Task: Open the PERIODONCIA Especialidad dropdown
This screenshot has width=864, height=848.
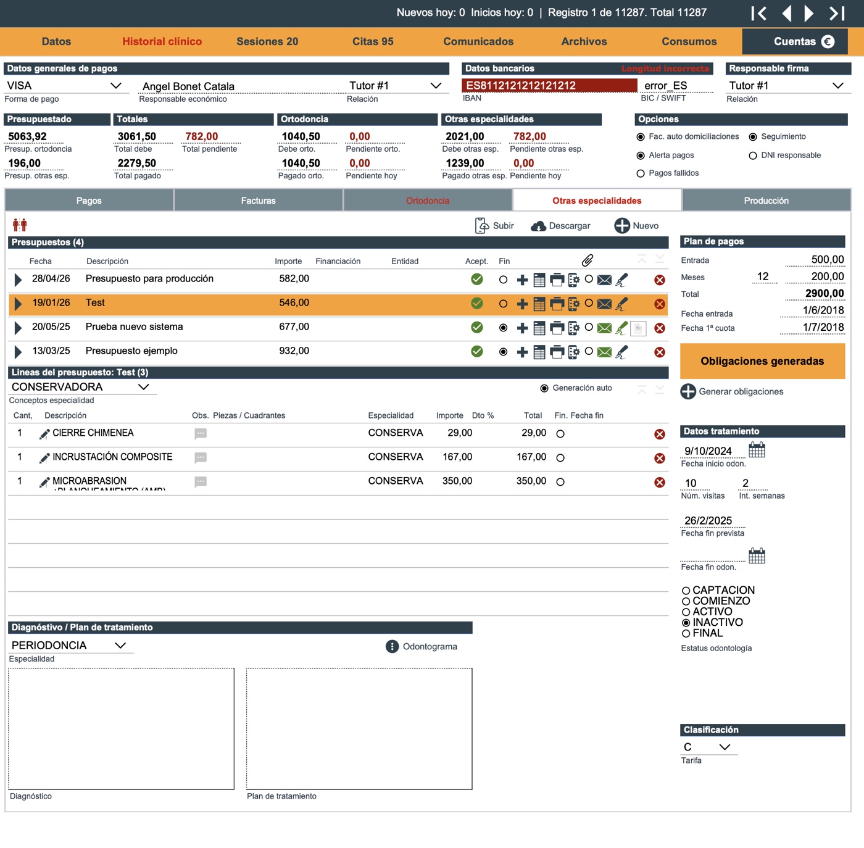Action: coord(120,645)
